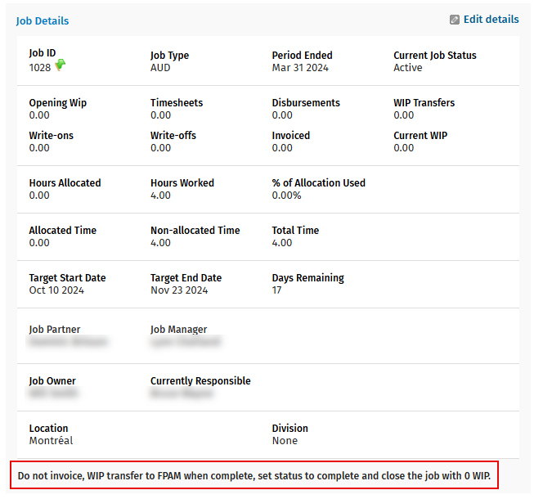
Task: Click the Current Job Status value Active
Action: [x=407, y=68]
